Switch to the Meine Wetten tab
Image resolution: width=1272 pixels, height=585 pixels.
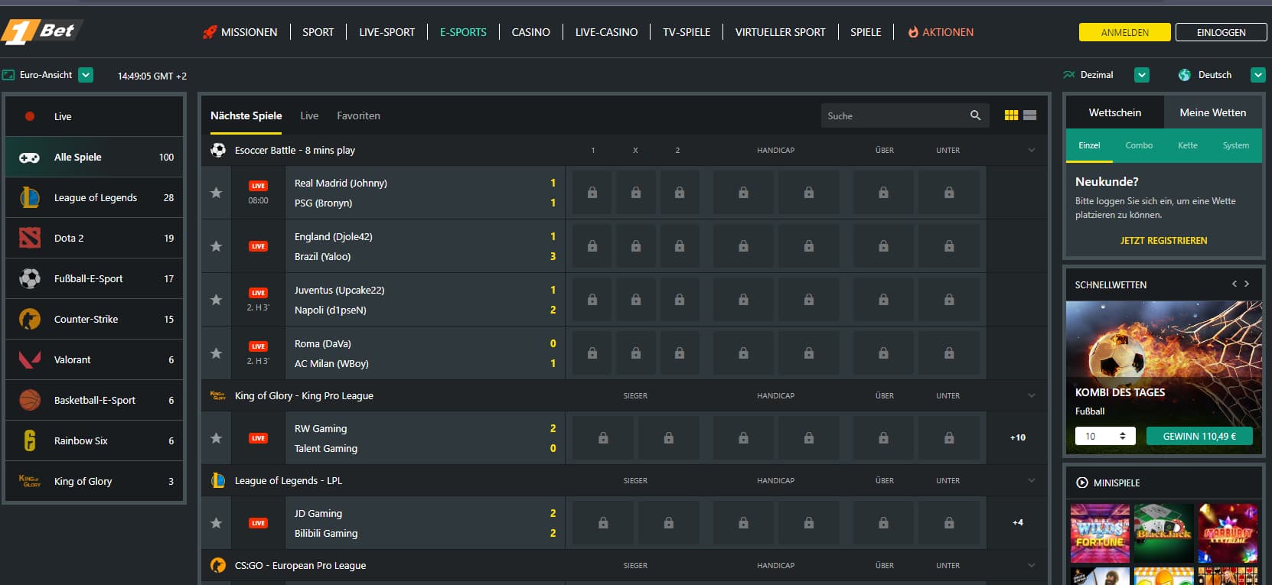(1213, 112)
